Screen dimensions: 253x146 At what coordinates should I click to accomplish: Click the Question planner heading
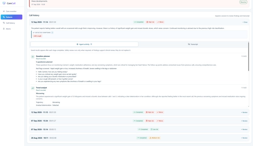[x=43, y=56]
